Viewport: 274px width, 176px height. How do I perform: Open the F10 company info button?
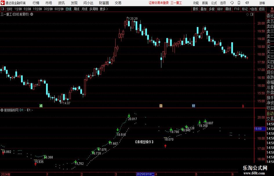pos(237,9)
